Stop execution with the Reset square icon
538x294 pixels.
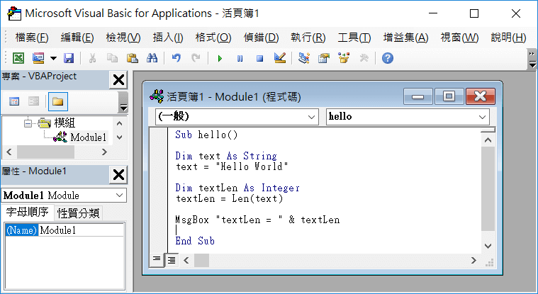click(x=259, y=58)
